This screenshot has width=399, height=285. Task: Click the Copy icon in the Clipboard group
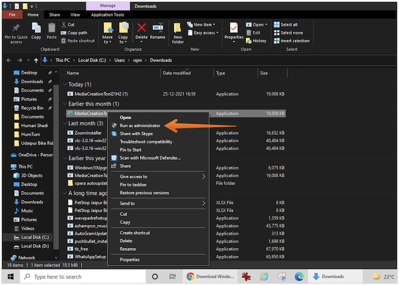[x=36, y=31]
